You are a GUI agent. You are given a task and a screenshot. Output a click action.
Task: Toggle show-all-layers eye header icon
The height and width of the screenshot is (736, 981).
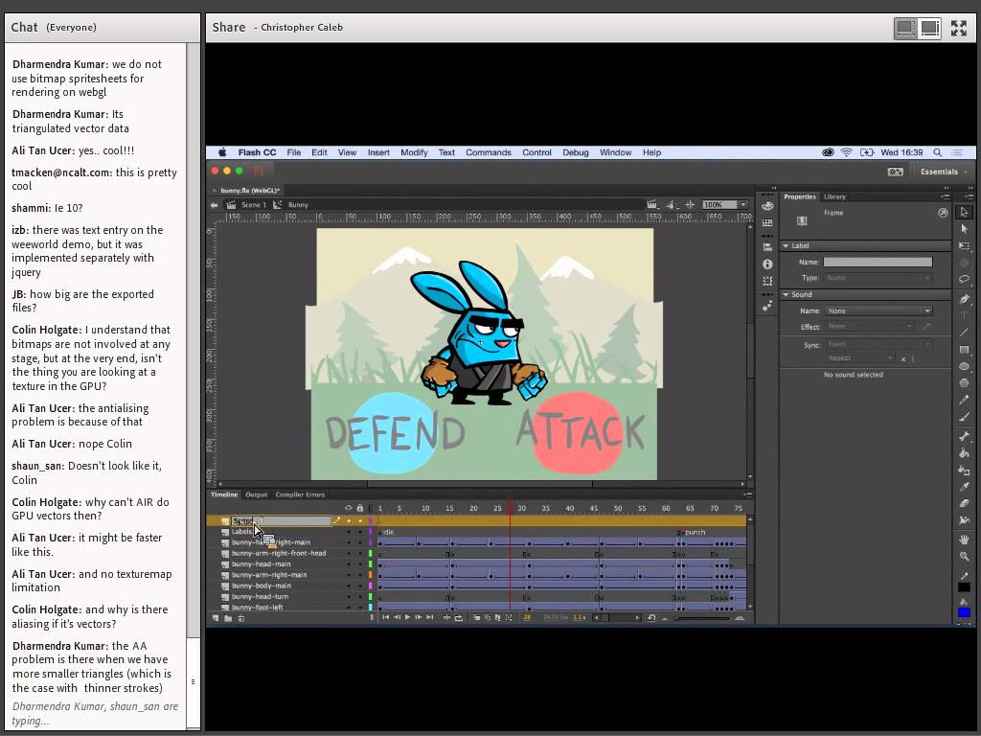click(349, 508)
